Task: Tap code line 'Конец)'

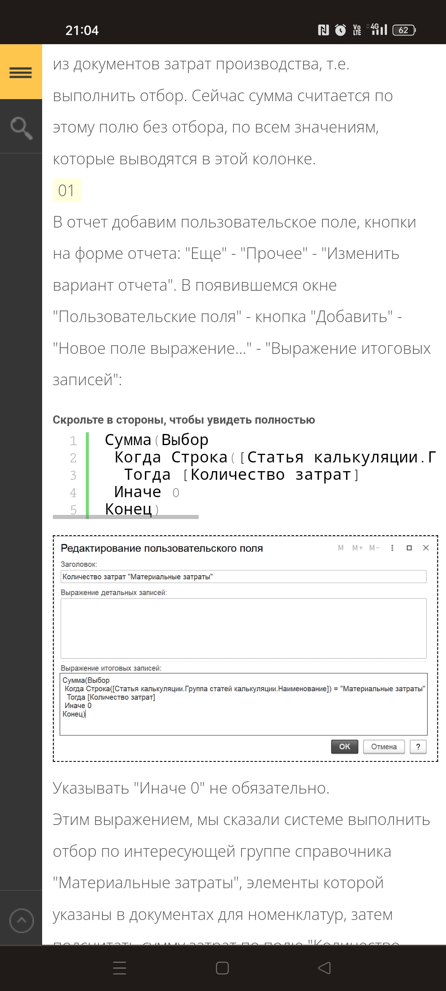Action: [x=132, y=509]
